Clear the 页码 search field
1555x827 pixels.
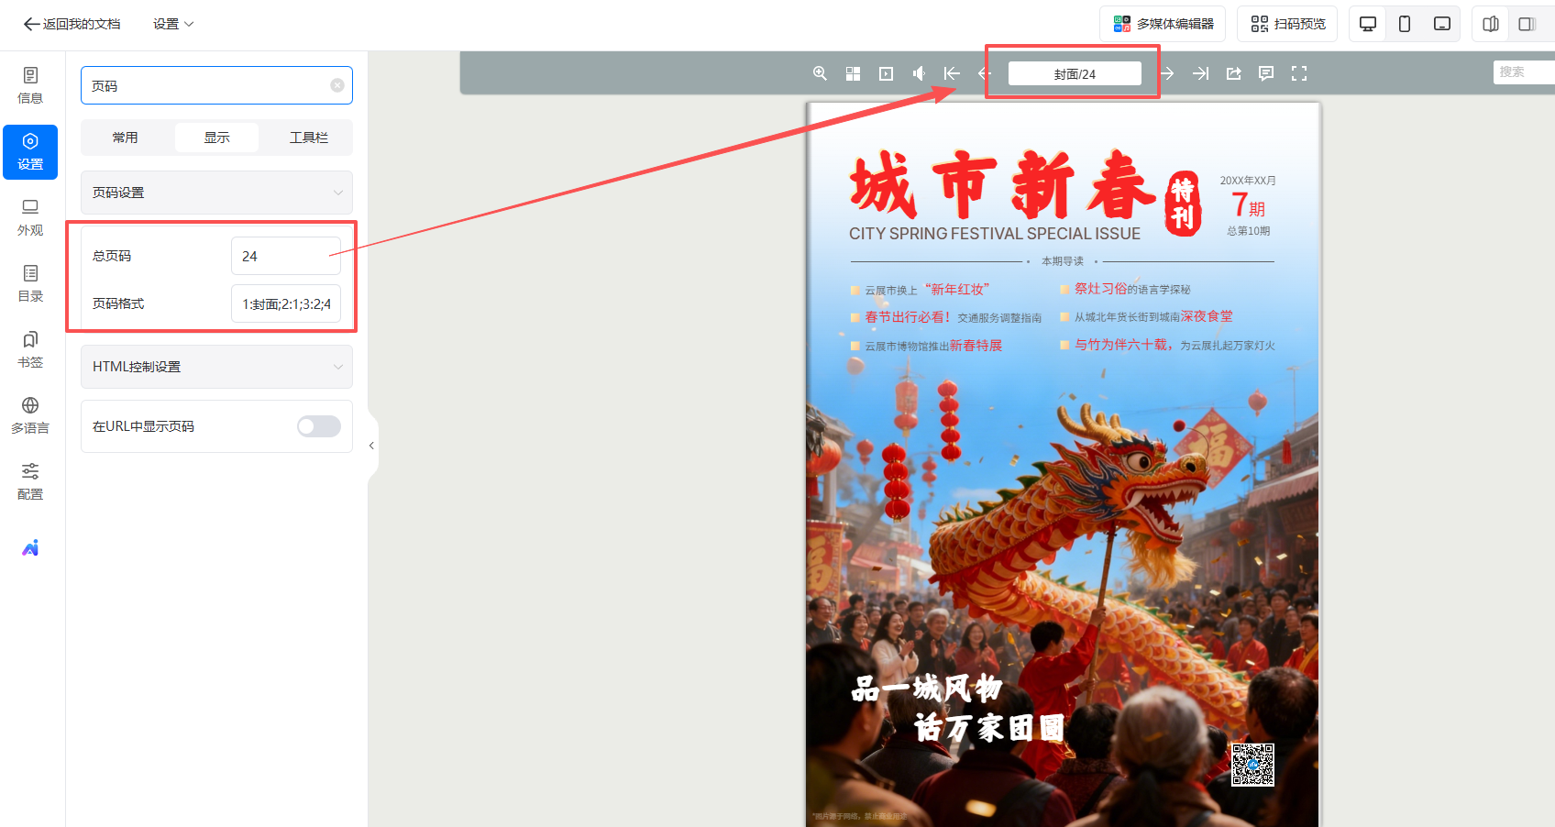337,85
